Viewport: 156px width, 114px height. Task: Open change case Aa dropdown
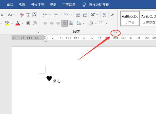pos(12,15)
